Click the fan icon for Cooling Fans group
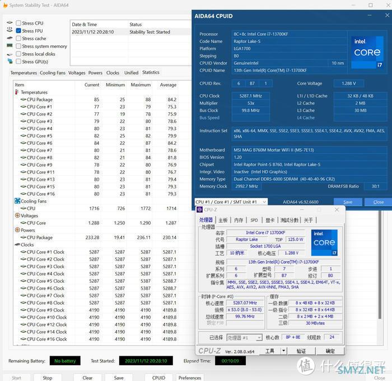This screenshot has height=381, width=392. [x=17, y=201]
